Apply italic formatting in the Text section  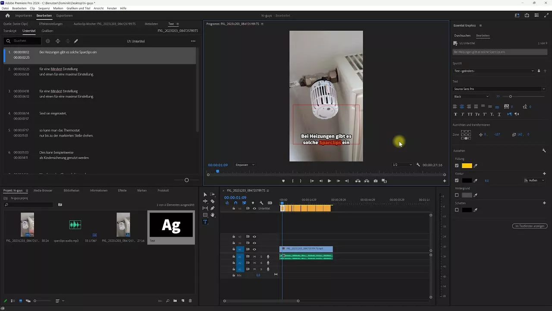pos(463,114)
